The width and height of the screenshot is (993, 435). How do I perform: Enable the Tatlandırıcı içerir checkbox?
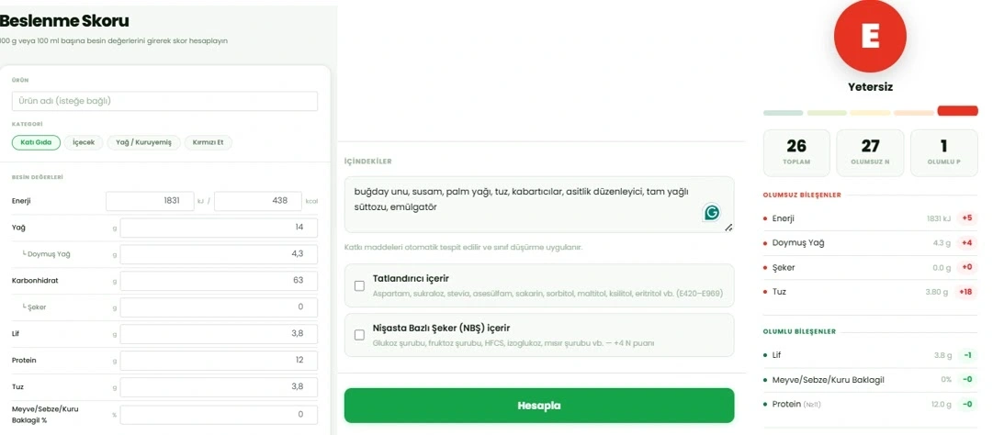359,285
